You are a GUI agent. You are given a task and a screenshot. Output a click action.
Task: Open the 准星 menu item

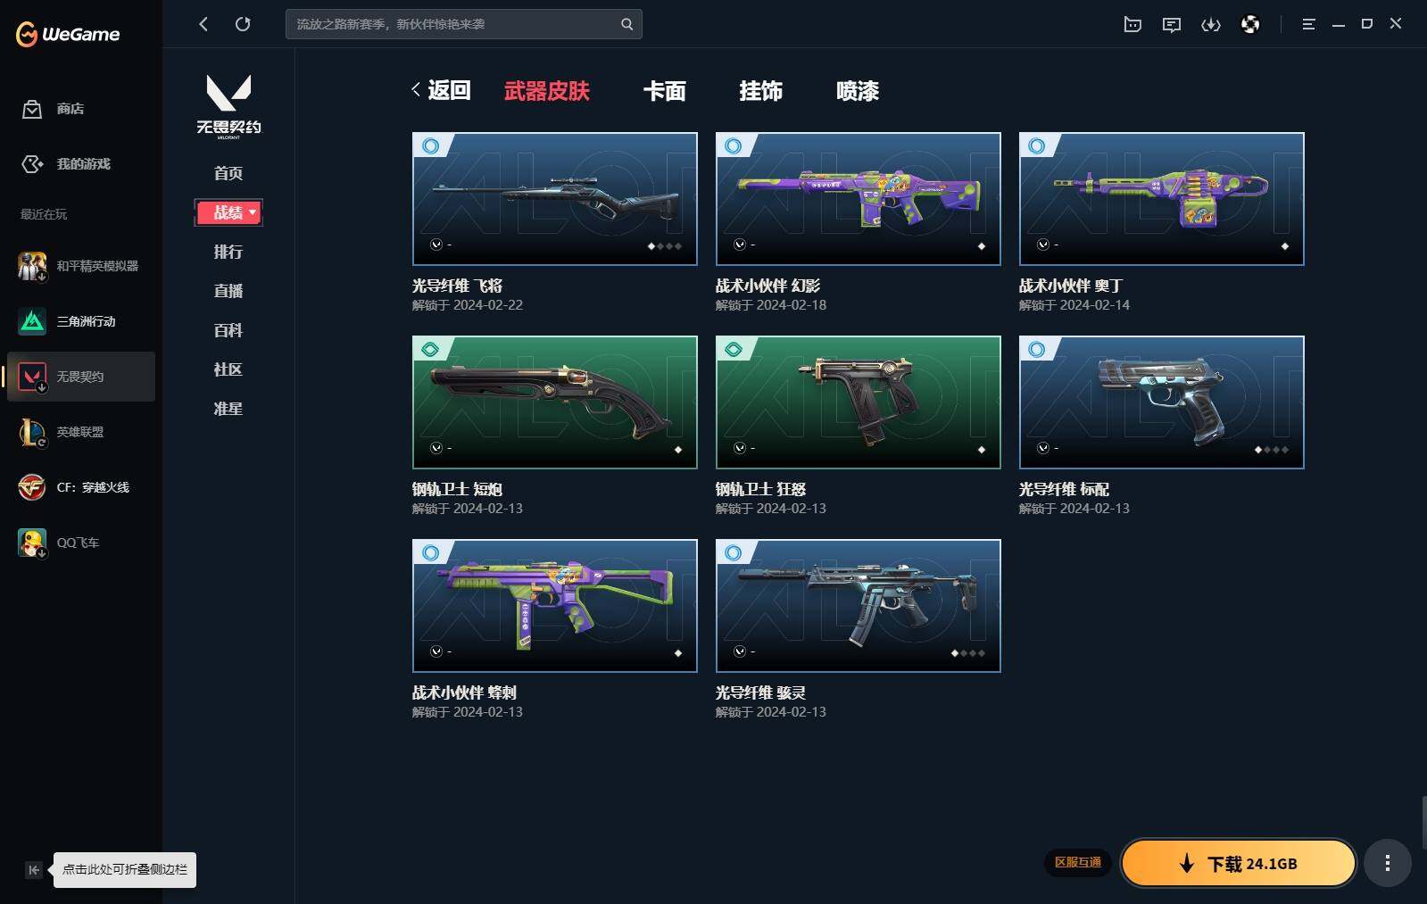point(228,409)
